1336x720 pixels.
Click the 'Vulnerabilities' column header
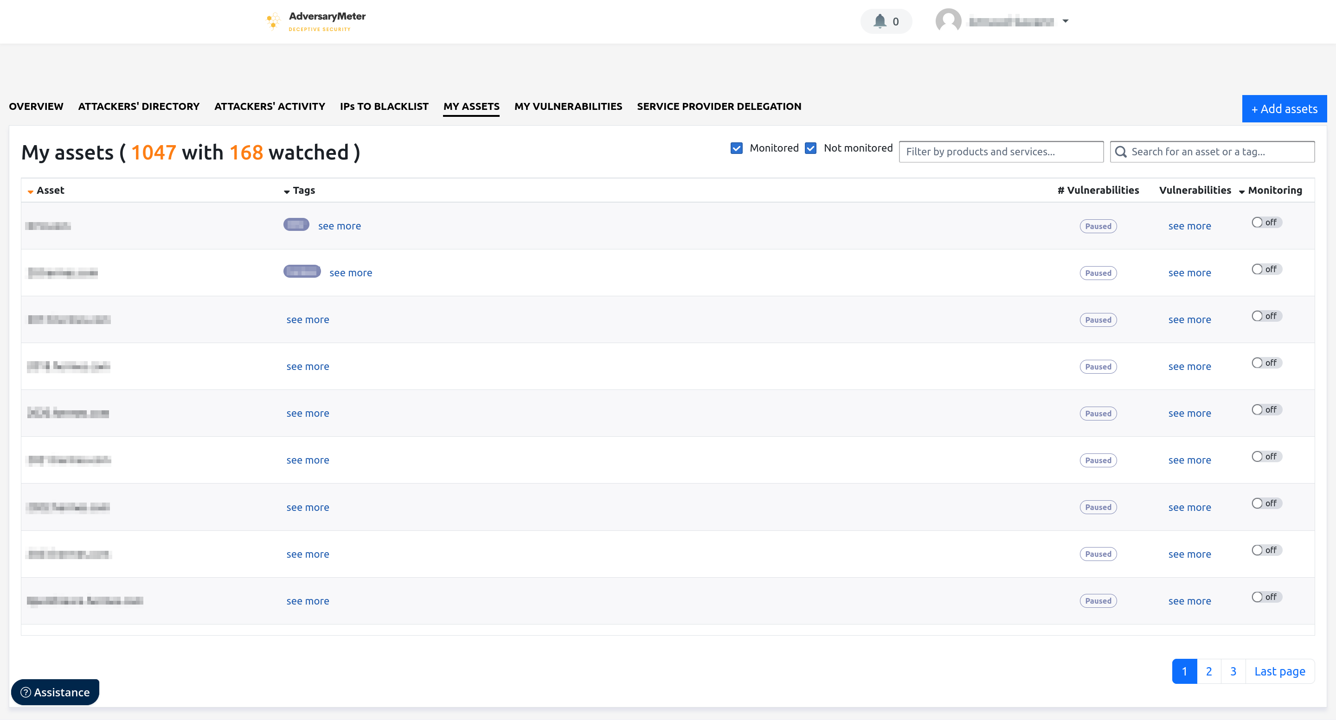click(1195, 190)
